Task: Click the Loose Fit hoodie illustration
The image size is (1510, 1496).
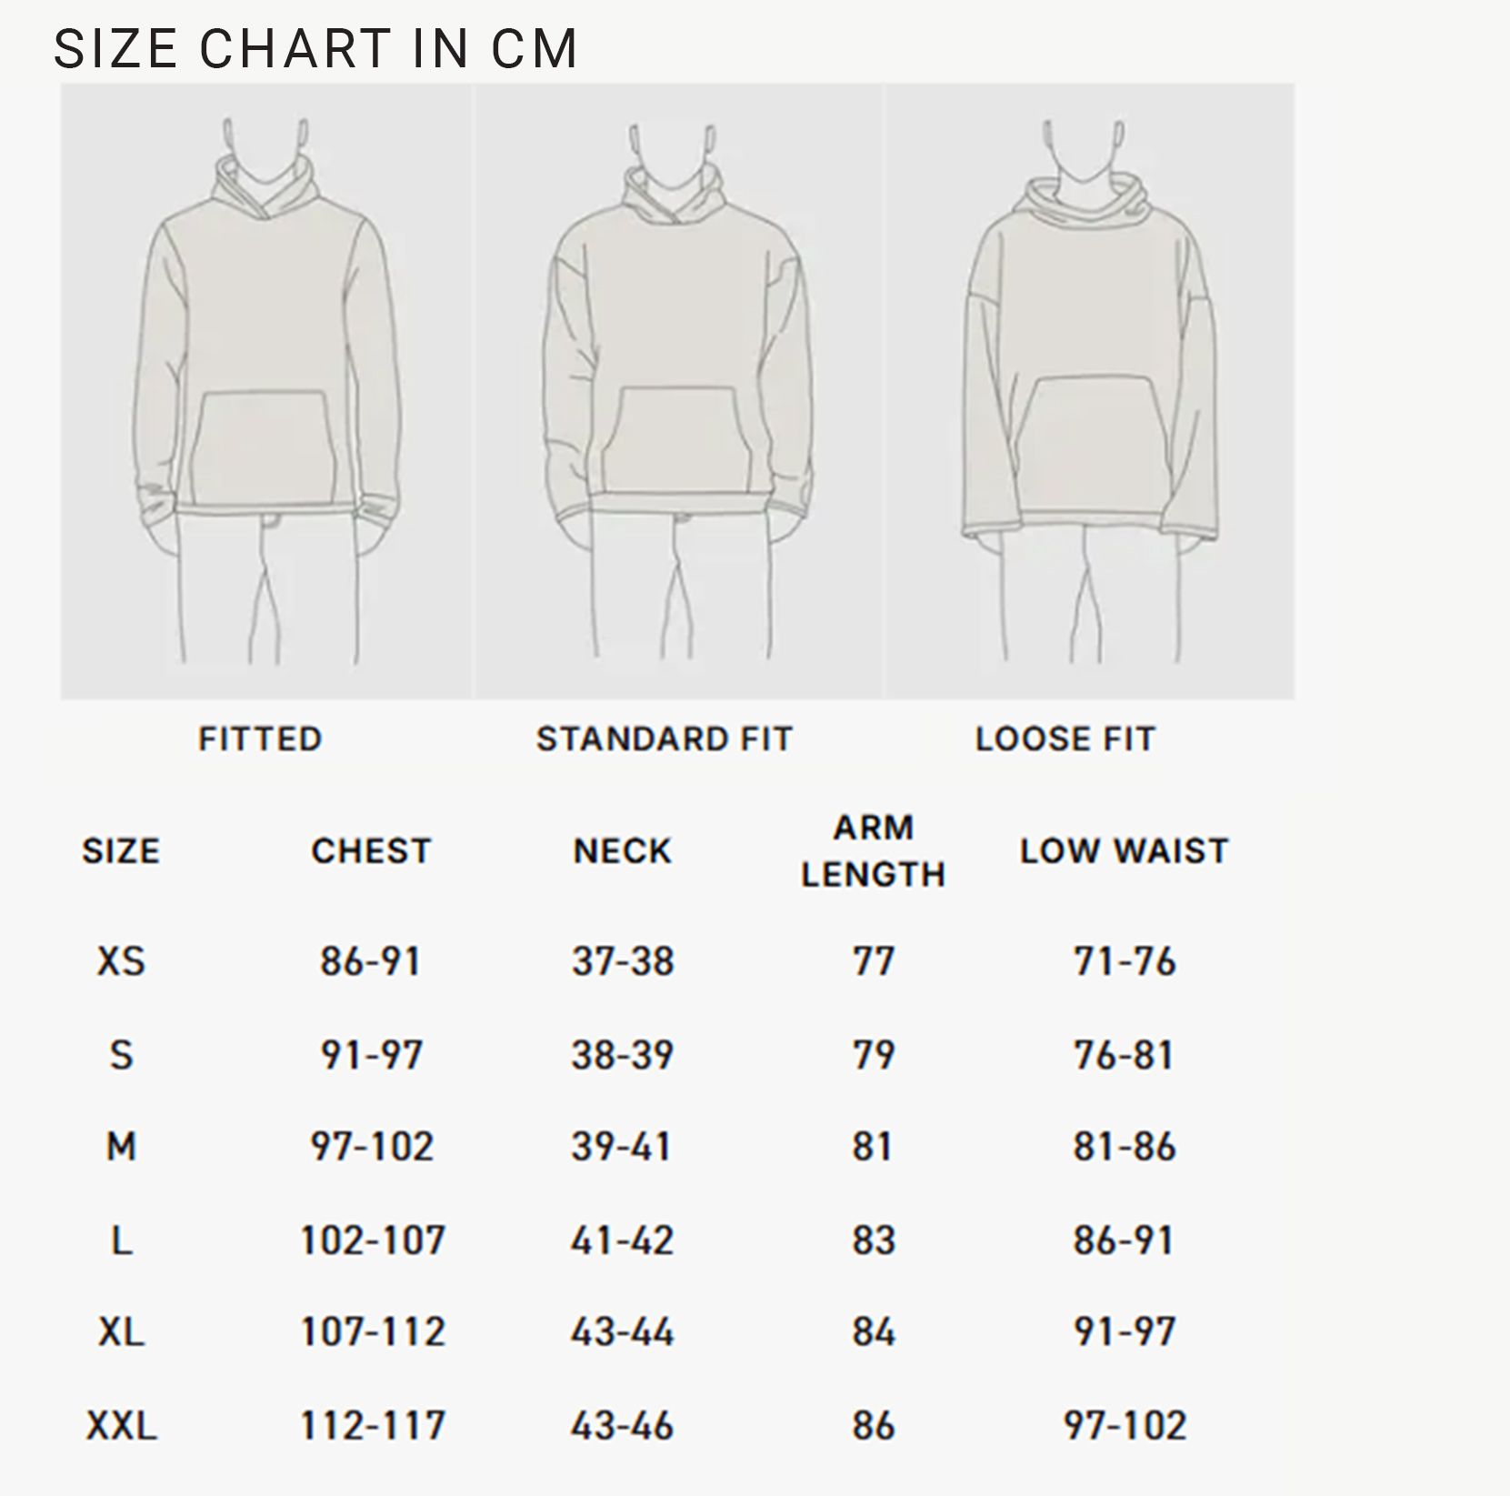Action: pyautogui.click(x=1090, y=391)
